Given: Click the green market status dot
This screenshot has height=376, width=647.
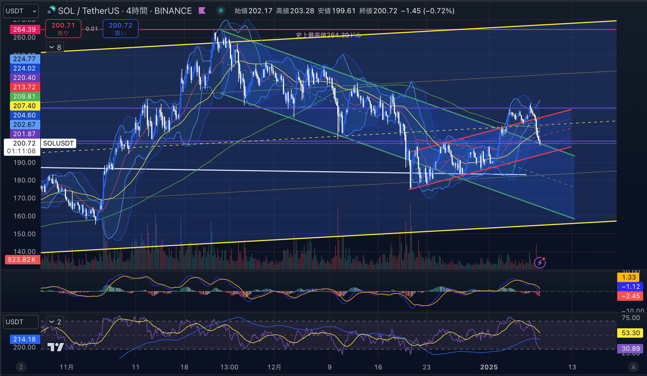Looking at the screenshot, I should click(221, 11).
